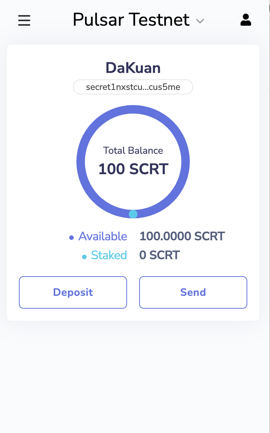The width and height of the screenshot is (270, 433).
Task: Click the Deposit button
Action: pyautogui.click(x=73, y=292)
